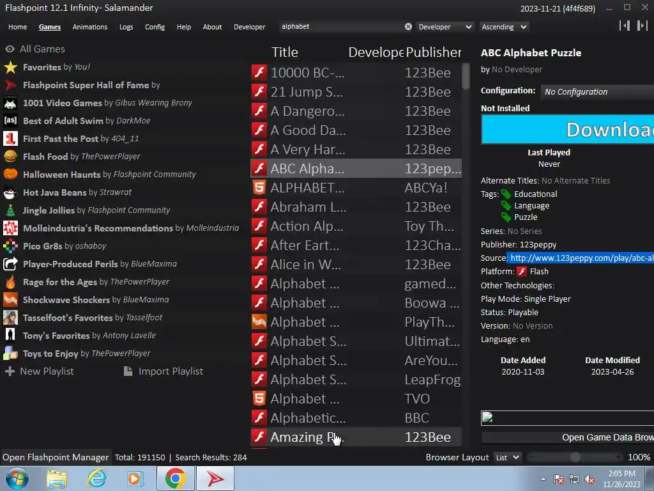
Task: Click Open Flashpoint Manager
Action: (x=56, y=458)
